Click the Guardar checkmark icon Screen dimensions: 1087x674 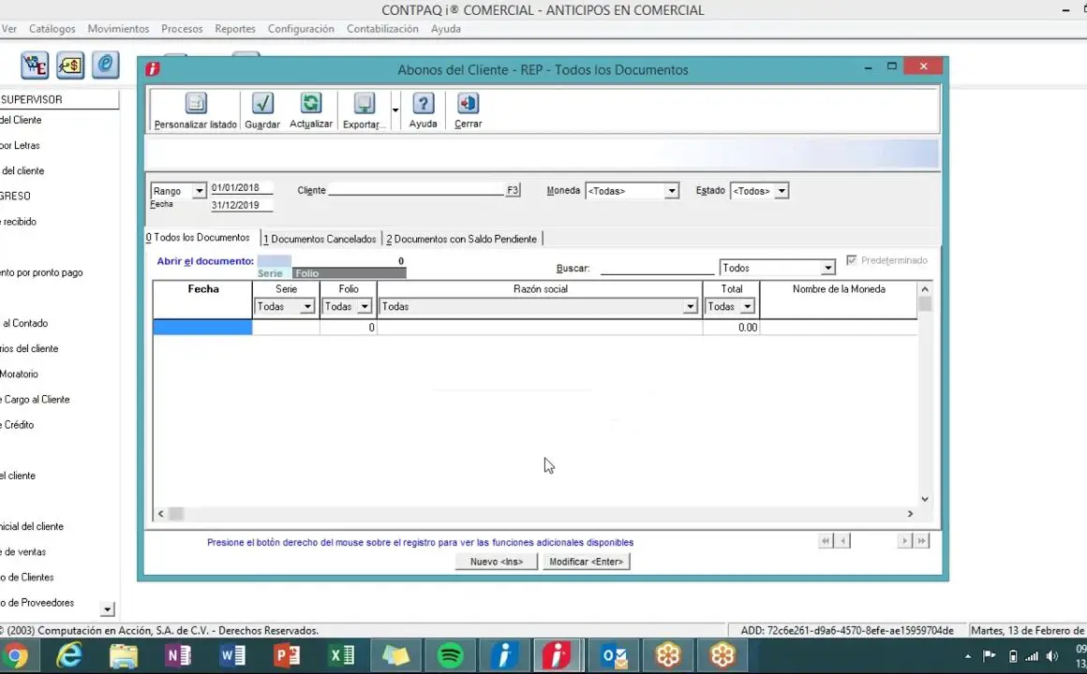point(262,103)
